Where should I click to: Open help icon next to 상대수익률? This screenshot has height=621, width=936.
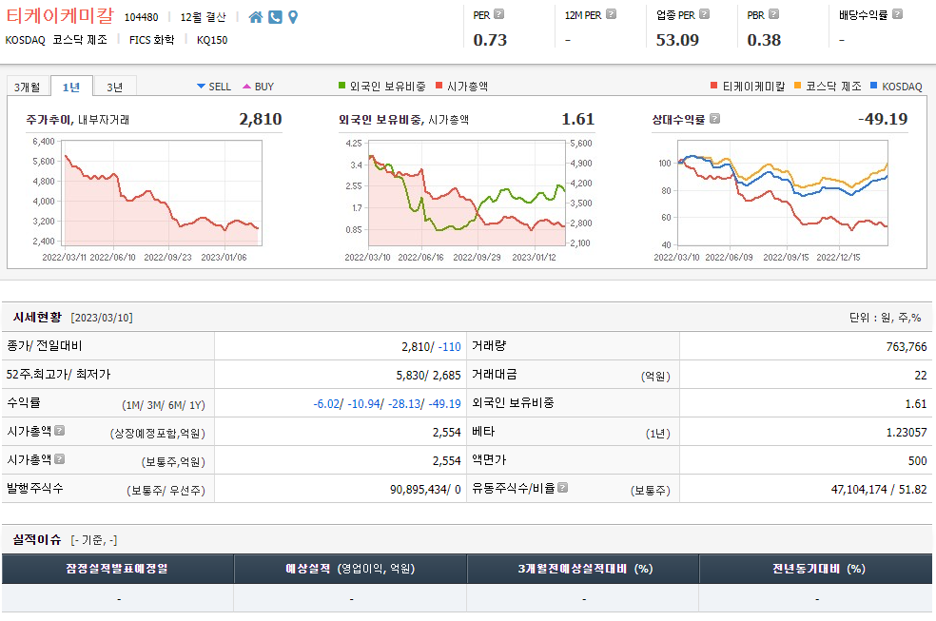[x=714, y=118]
